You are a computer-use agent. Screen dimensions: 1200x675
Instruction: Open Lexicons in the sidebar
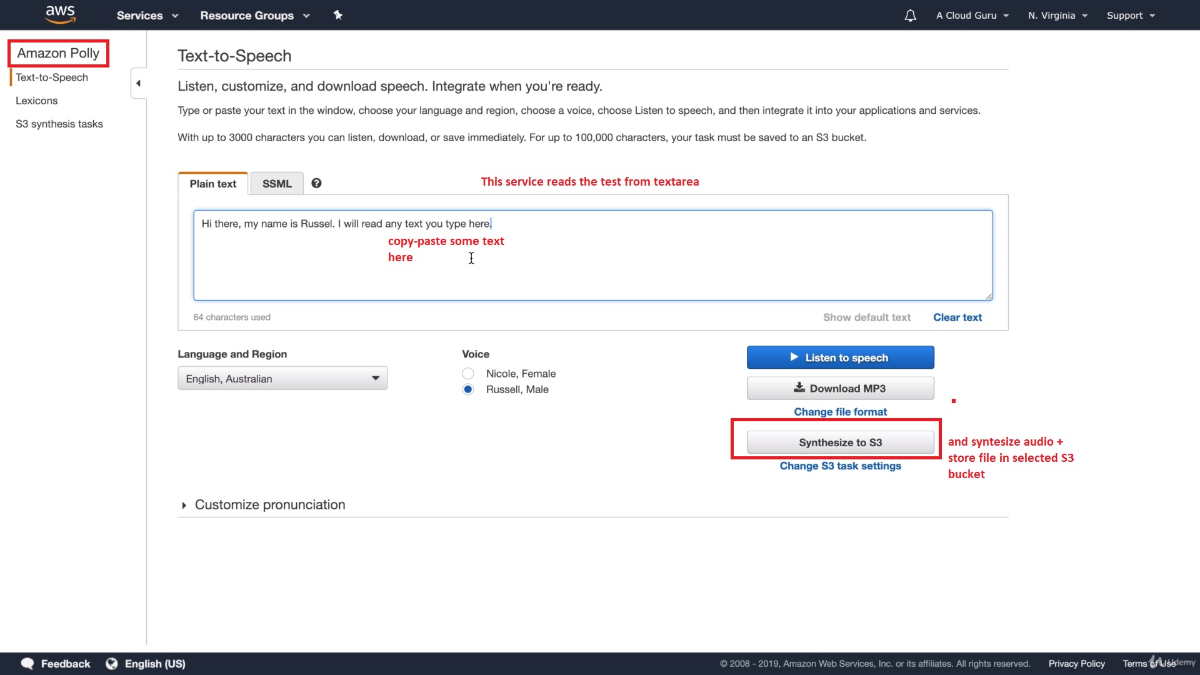pos(36,101)
